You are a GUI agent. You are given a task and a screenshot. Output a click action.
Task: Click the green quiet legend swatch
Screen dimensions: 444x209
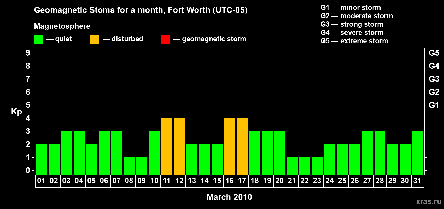38,39
